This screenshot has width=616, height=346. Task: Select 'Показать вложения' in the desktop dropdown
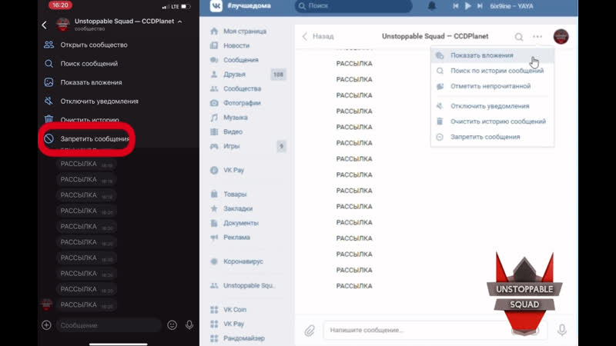(492, 55)
